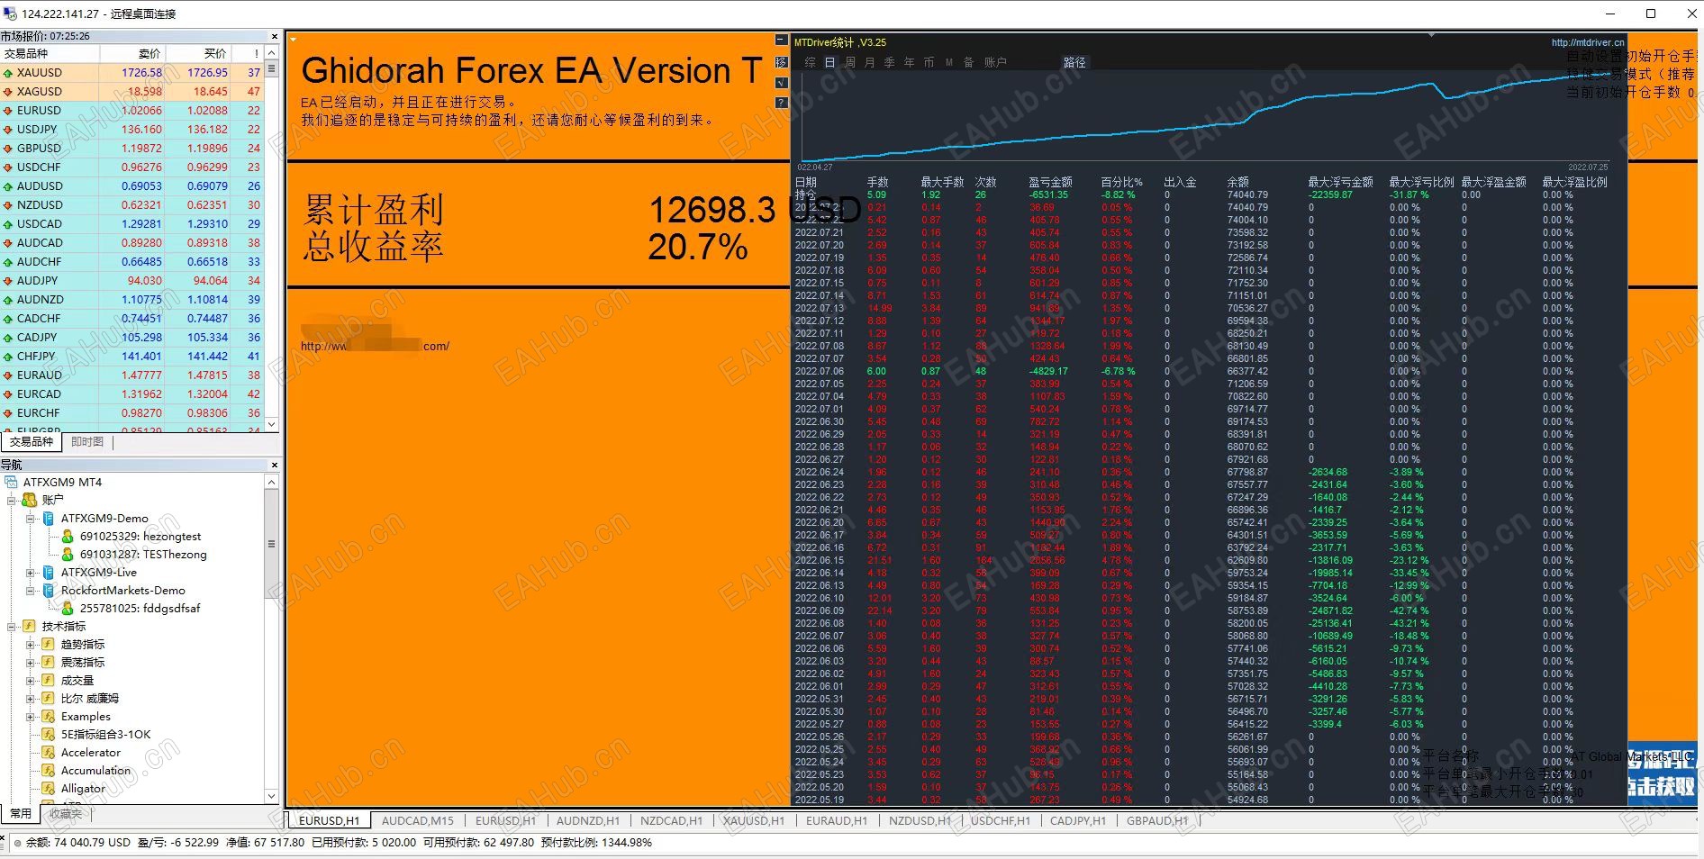Click the ATFXGM9-Live server icon
The width and height of the screenshot is (1704, 859).
[49, 573]
